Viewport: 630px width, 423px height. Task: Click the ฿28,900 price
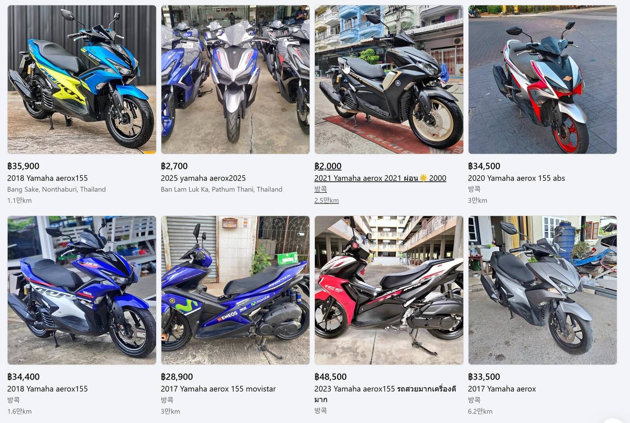click(x=177, y=377)
